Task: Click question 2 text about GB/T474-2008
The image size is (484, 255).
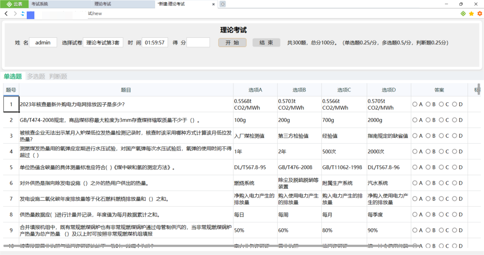Action: point(110,120)
